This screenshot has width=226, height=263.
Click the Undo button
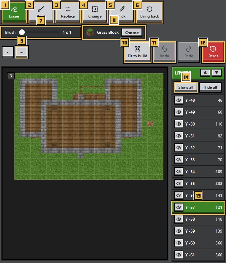pos(164,52)
